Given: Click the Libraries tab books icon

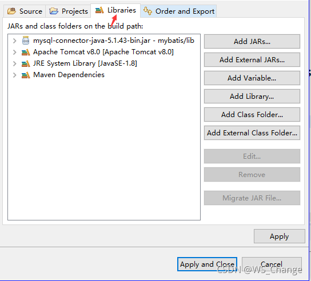Looking at the screenshot, I should tap(99, 10).
